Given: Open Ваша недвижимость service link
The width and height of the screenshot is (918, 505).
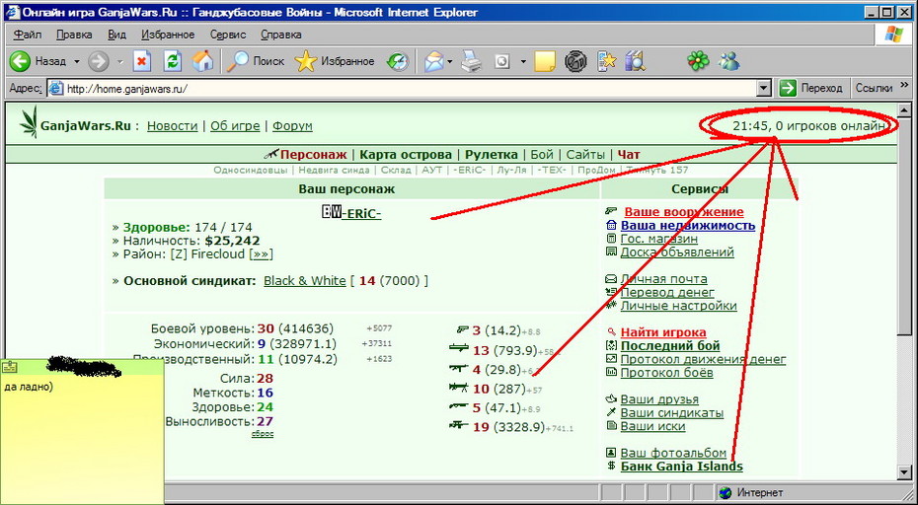Looking at the screenshot, I should tap(688, 225).
